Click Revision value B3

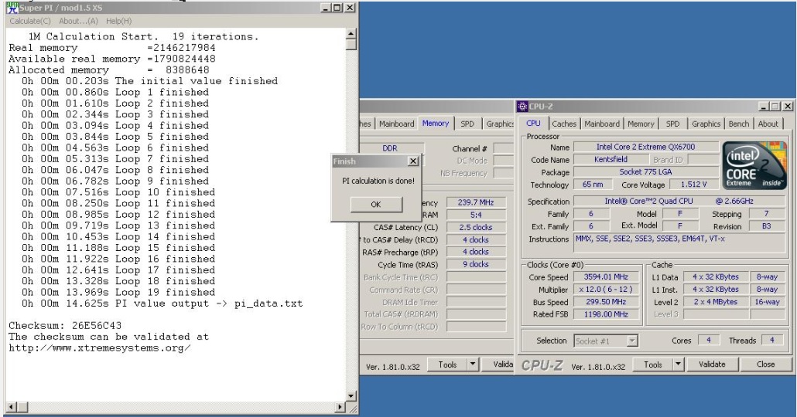pos(767,226)
